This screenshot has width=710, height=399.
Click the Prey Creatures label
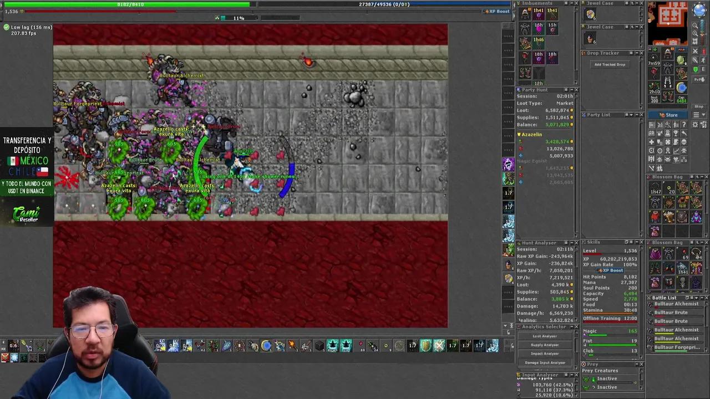click(600, 371)
